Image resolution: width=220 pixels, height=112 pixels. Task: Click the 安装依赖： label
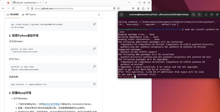[x=15, y=77]
